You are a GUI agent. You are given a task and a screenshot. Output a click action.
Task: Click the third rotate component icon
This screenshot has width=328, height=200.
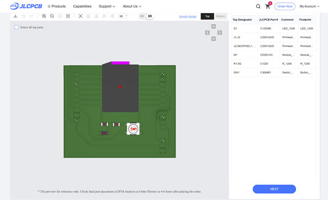click(x=104, y=16)
